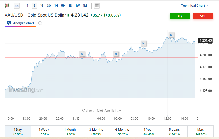Select the area chart type icon
Screen dimensions: 219x139
(17, 5)
